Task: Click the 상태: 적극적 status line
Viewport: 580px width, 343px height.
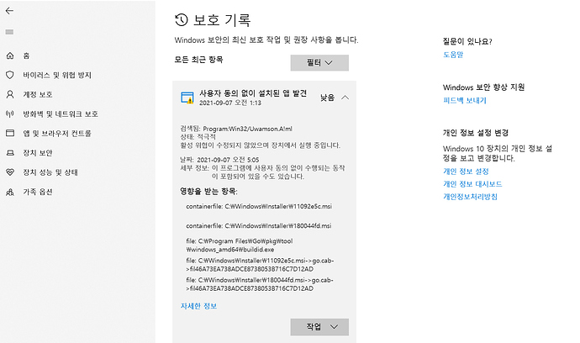Action: [198, 137]
